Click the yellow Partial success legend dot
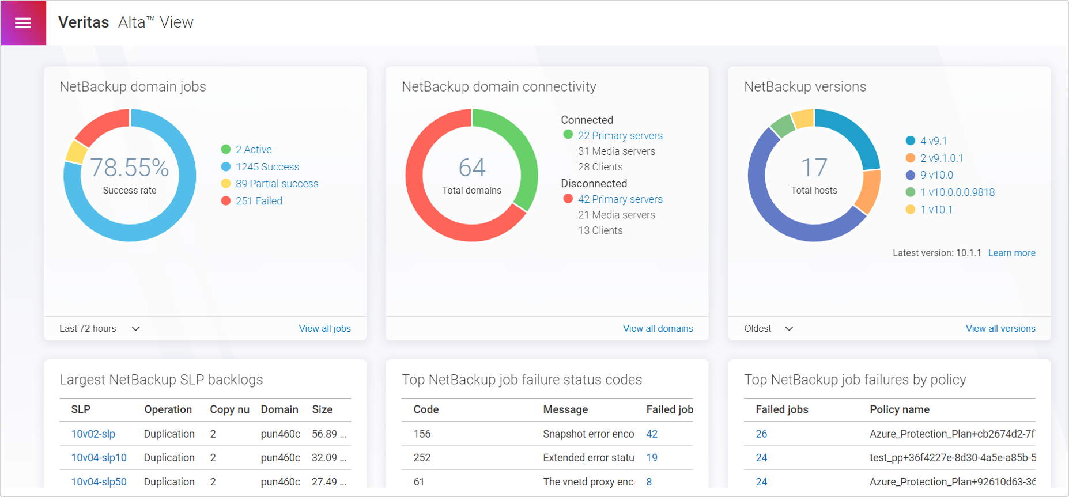Screen dimensions: 1069x497 226,184
